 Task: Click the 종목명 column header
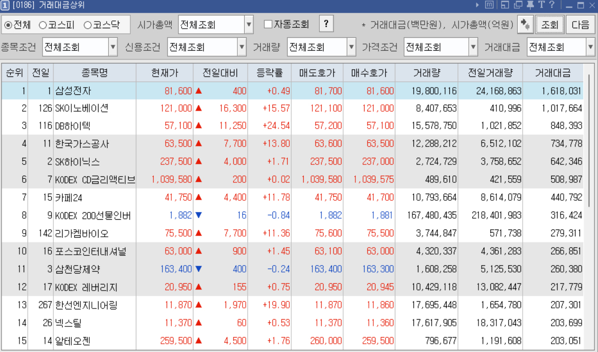[94, 72]
